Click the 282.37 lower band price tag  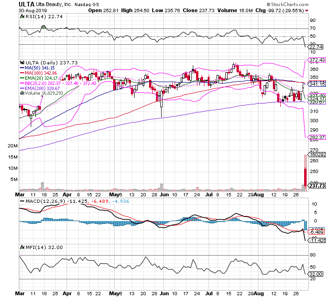317,137
